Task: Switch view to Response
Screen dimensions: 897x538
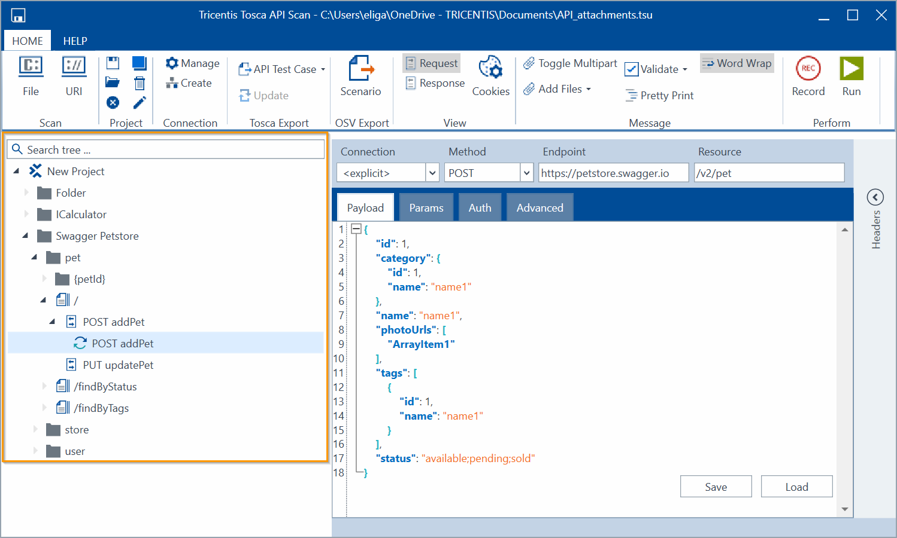Action: [435, 83]
